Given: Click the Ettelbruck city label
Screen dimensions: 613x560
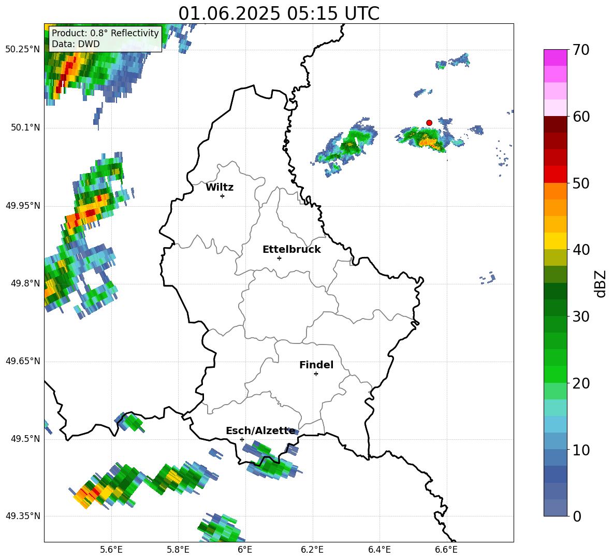Looking at the screenshot, I should point(291,250).
